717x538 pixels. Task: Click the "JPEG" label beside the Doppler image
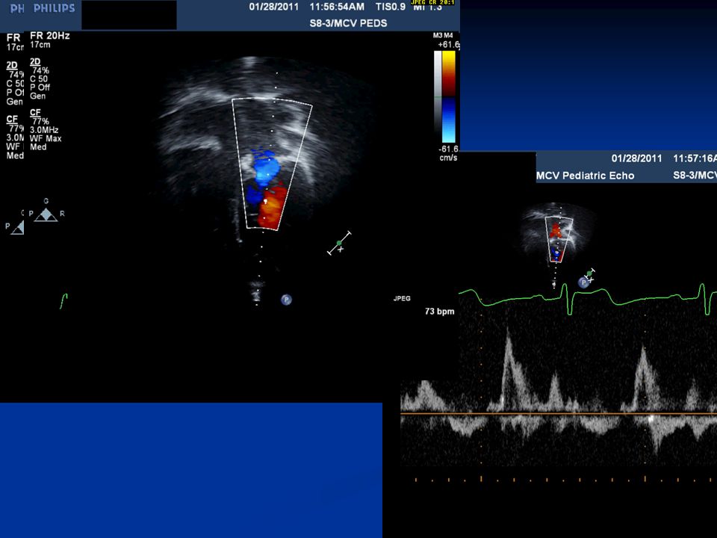point(402,298)
